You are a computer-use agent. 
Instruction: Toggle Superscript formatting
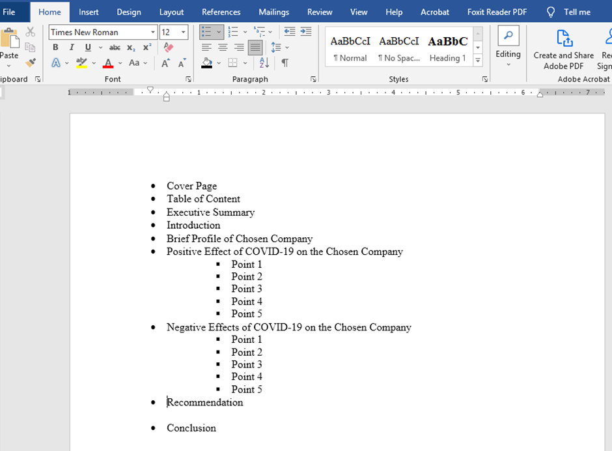point(147,48)
